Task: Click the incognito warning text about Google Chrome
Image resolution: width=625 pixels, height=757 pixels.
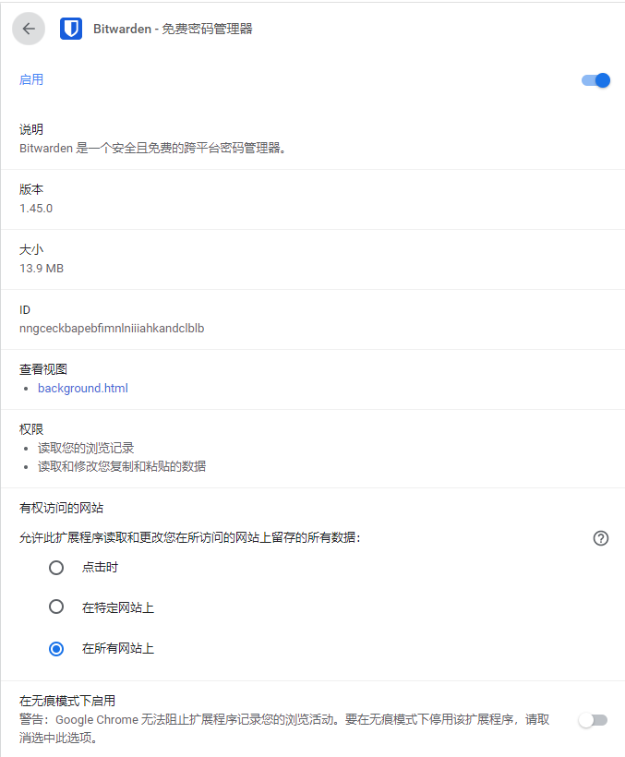Action: click(x=284, y=728)
